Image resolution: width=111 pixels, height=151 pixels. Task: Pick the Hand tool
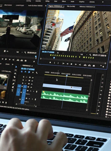click(13, 87)
